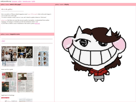The image size is (136, 102).
Task: Open the Dr. Feelbad cover scan thumbnail
Action: tap(9, 57)
